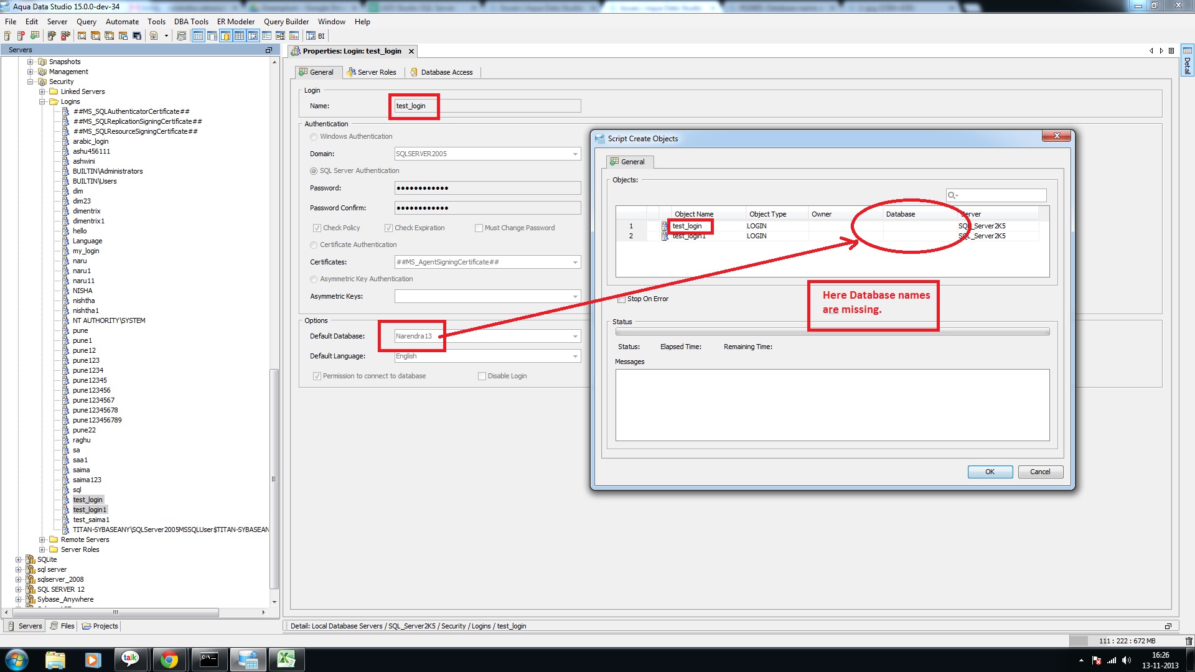Open the Command Prompt taskbar icon
This screenshot has height=672, width=1195.
click(x=209, y=660)
